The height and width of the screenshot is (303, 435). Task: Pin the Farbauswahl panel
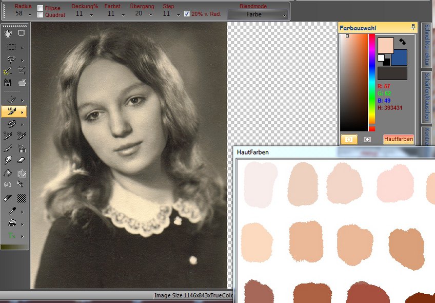(x=413, y=27)
